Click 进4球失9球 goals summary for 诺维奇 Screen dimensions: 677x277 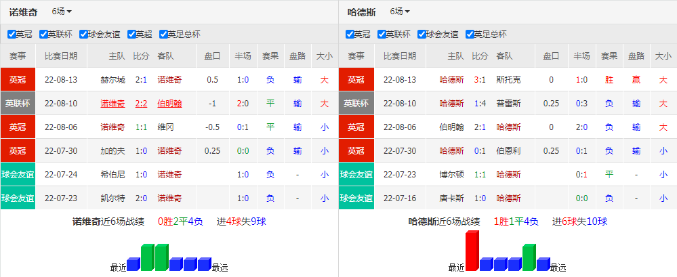pyautogui.click(x=241, y=221)
